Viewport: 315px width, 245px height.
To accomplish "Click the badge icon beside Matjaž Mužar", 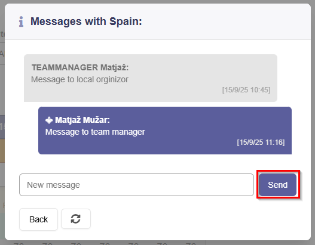I will [x=49, y=120].
